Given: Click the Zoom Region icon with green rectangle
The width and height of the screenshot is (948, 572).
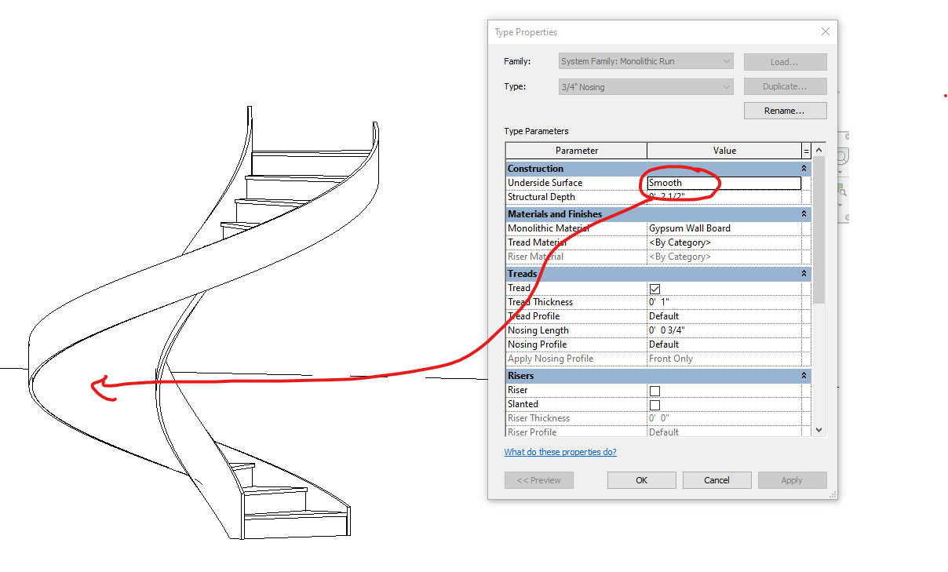Looking at the screenshot, I should click(841, 191).
